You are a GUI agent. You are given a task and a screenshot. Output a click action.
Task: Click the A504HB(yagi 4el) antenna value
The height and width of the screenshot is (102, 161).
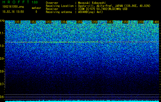90,12
